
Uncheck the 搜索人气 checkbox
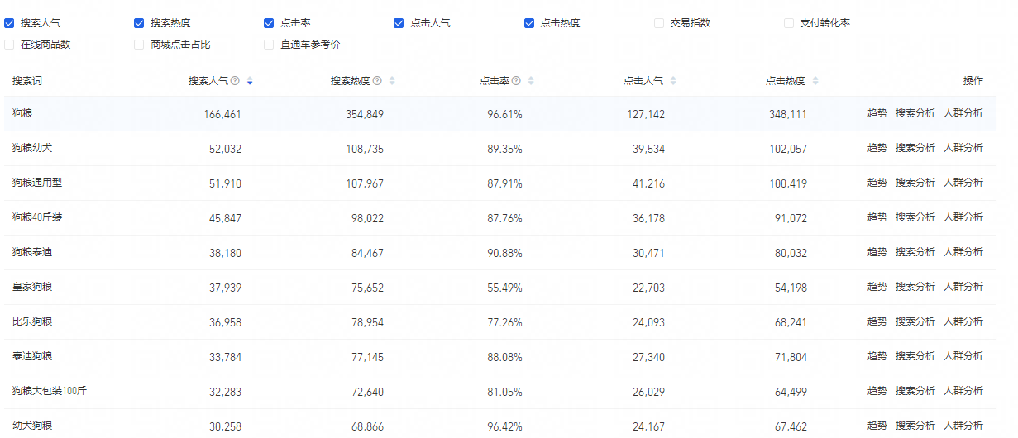coord(9,23)
